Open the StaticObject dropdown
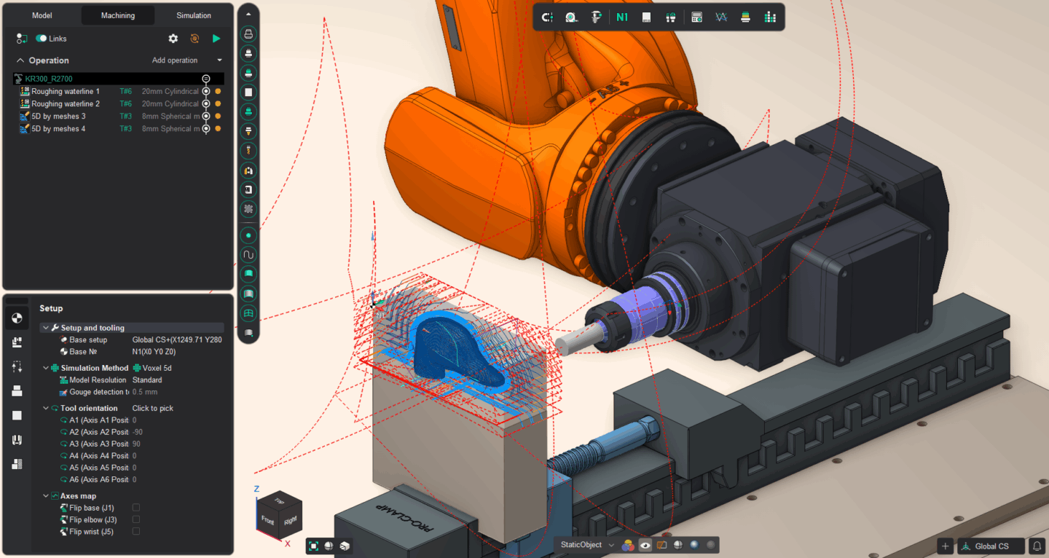The image size is (1049, 558). [x=611, y=545]
